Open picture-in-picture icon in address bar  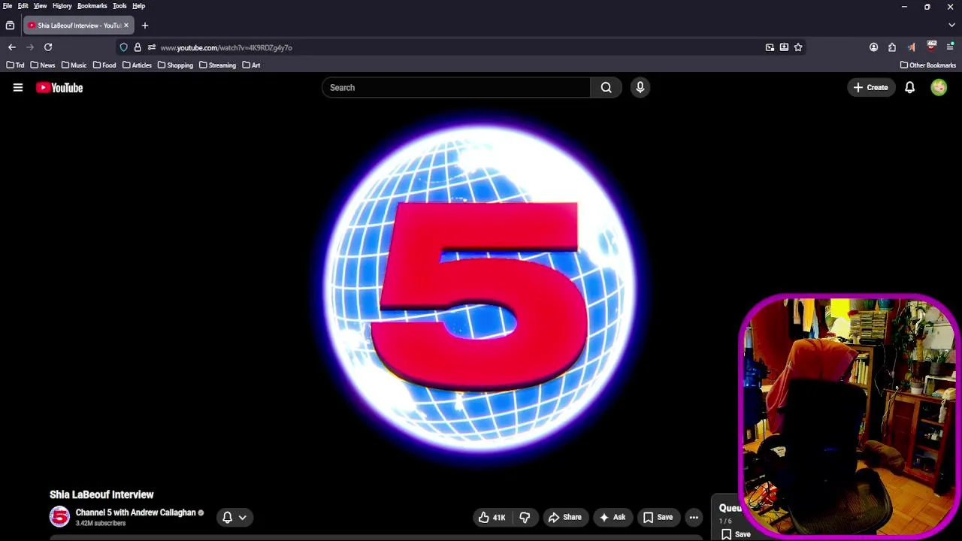point(770,47)
